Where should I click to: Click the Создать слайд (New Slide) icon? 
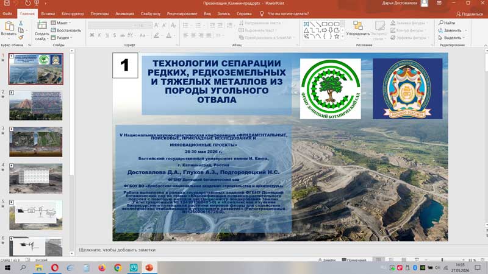(x=41, y=26)
